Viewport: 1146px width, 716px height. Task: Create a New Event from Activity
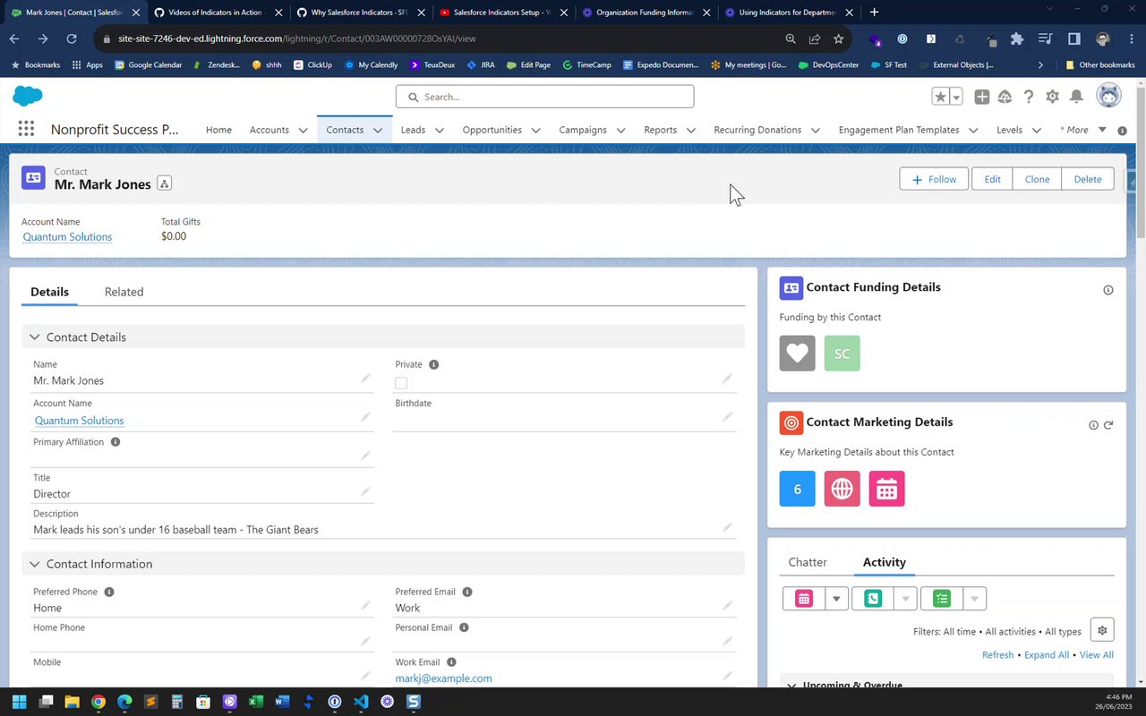[x=804, y=599]
